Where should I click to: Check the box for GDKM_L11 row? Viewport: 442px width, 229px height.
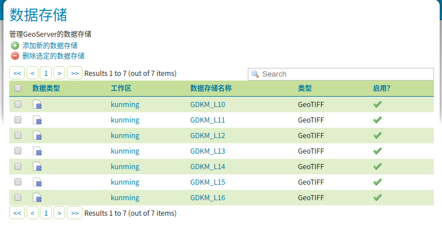pos(18,120)
